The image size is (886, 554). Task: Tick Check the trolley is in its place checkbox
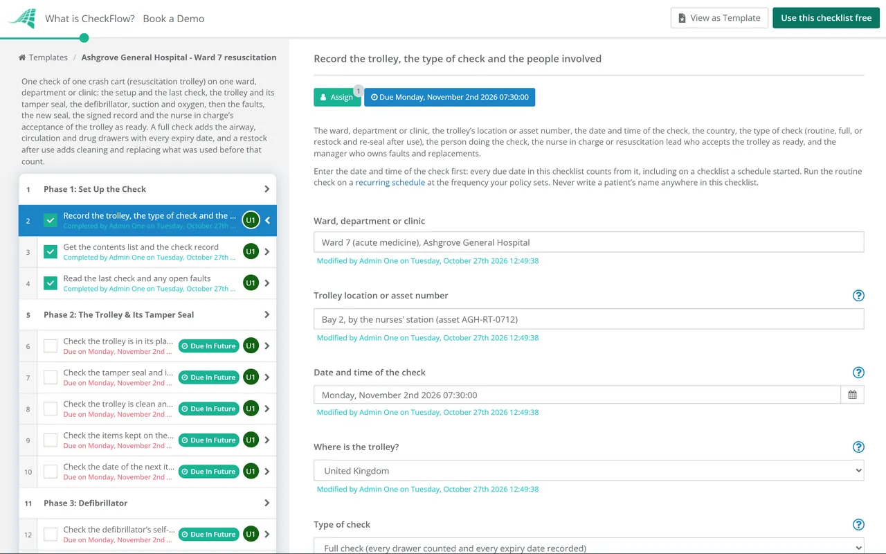tap(51, 346)
